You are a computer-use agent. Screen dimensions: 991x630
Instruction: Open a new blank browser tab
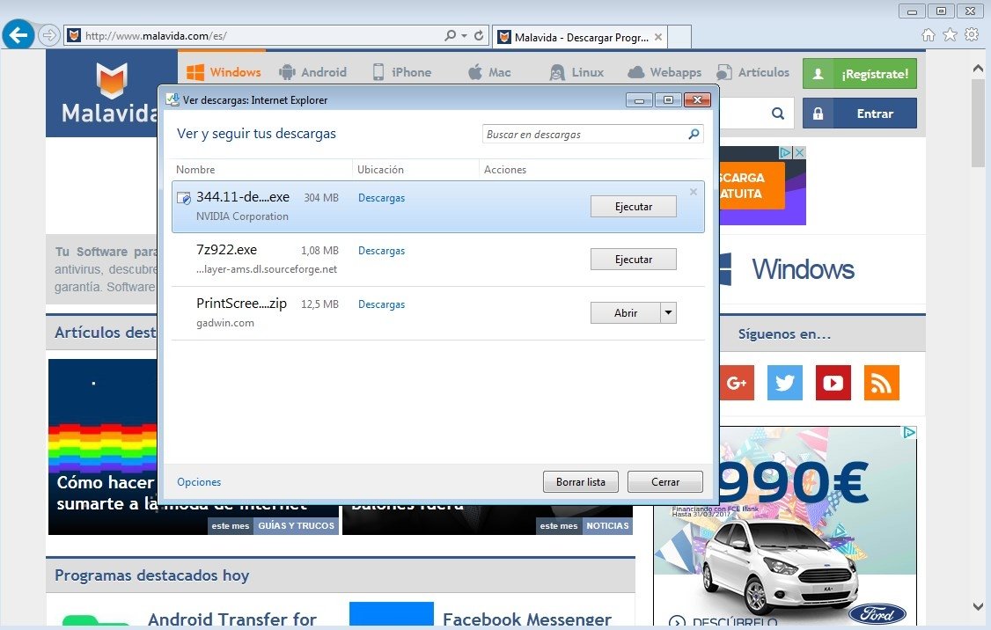(679, 37)
